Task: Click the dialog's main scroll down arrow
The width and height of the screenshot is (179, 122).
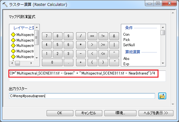Action: point(173,104)
